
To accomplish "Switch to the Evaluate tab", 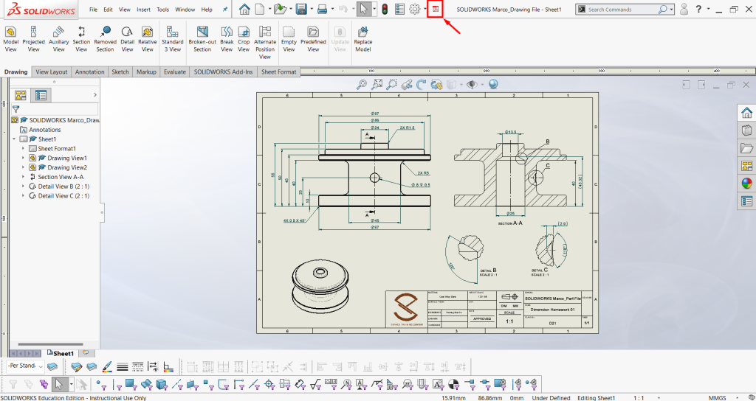I will (174, 72).
